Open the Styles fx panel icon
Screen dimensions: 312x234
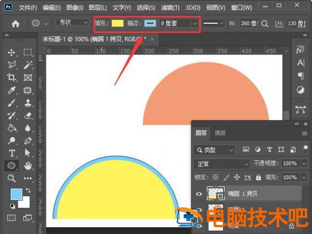point(300,50)
